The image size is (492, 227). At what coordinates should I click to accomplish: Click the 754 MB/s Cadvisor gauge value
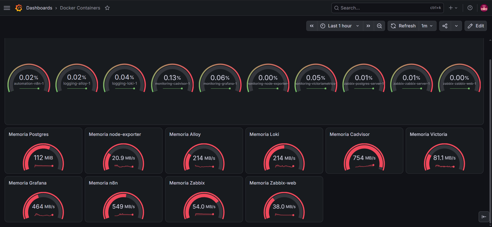(364, 158)
